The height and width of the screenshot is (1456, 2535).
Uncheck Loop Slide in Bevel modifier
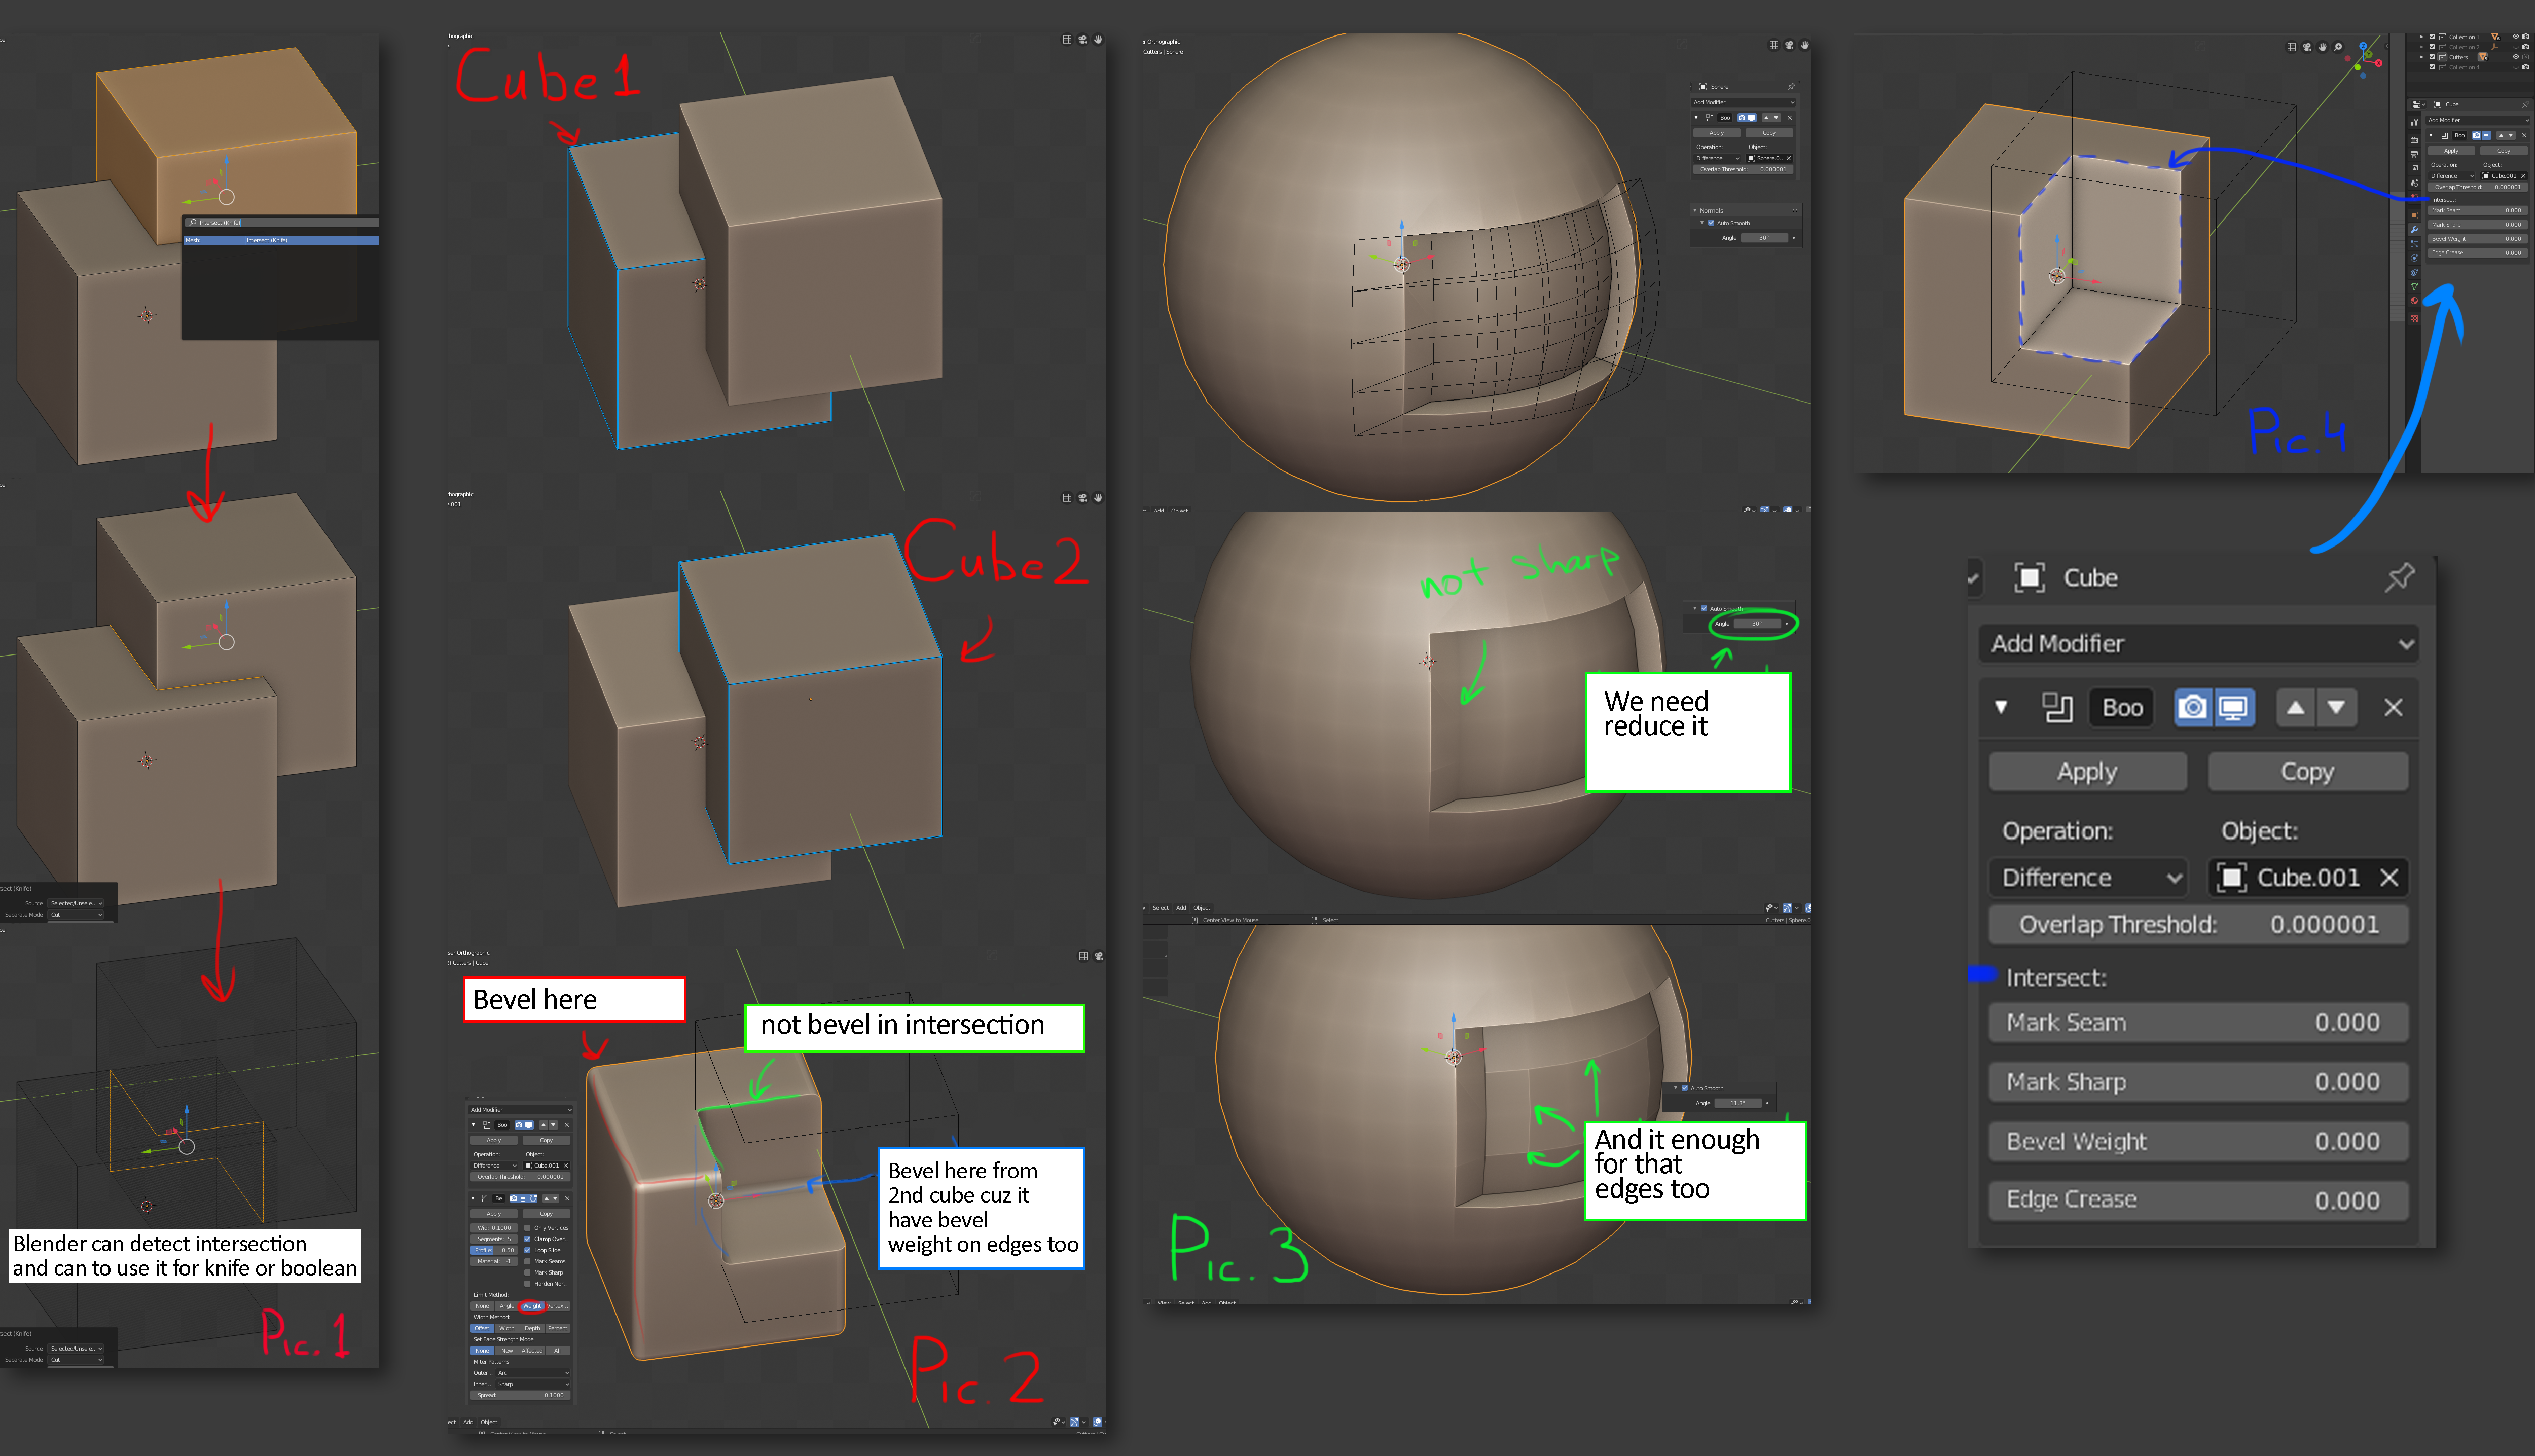(x=527, y=1250)
